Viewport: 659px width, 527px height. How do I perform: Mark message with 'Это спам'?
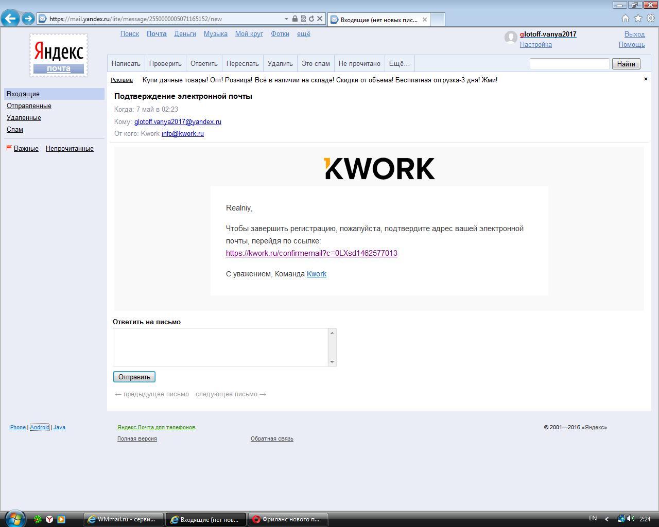316,63
